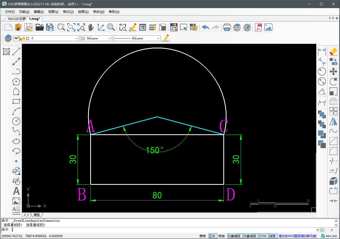340x239 pixels.
Task: Toggle 极轴 polar tracking
Action: pos(222,236)
